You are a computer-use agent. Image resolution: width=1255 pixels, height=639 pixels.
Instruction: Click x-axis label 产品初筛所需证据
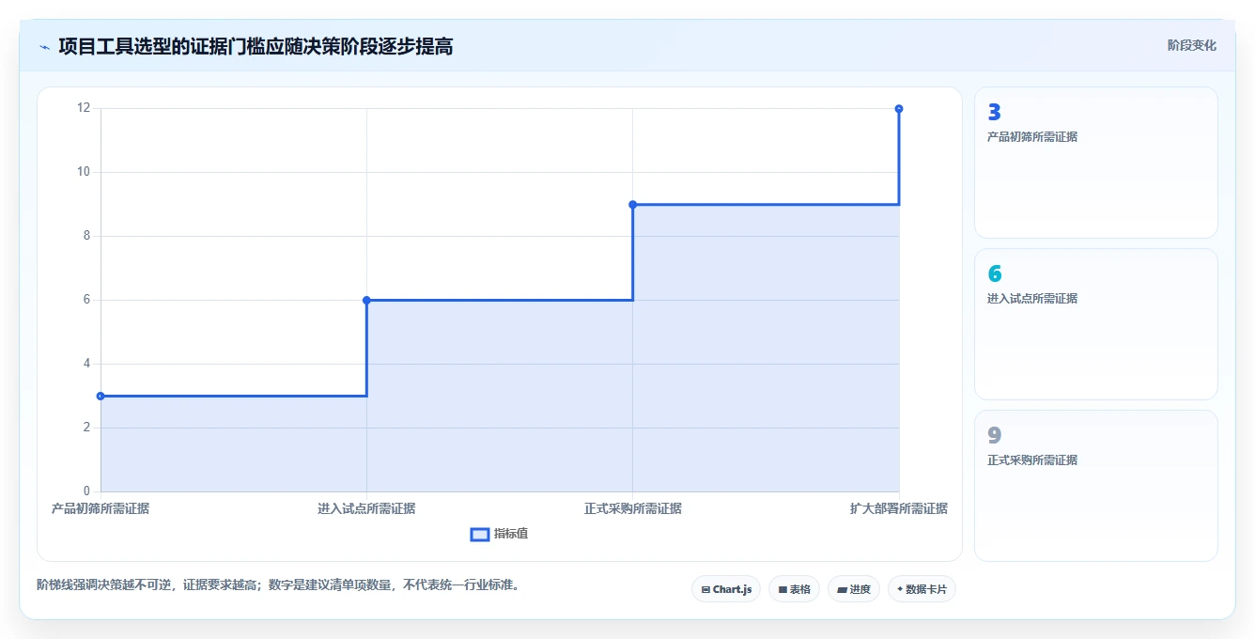click(x=101, y=508)
